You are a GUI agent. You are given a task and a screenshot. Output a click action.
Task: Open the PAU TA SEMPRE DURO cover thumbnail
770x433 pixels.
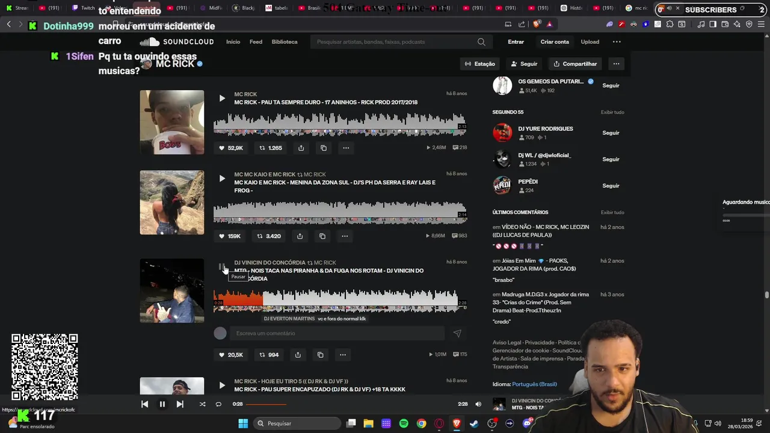coord(172,122)
